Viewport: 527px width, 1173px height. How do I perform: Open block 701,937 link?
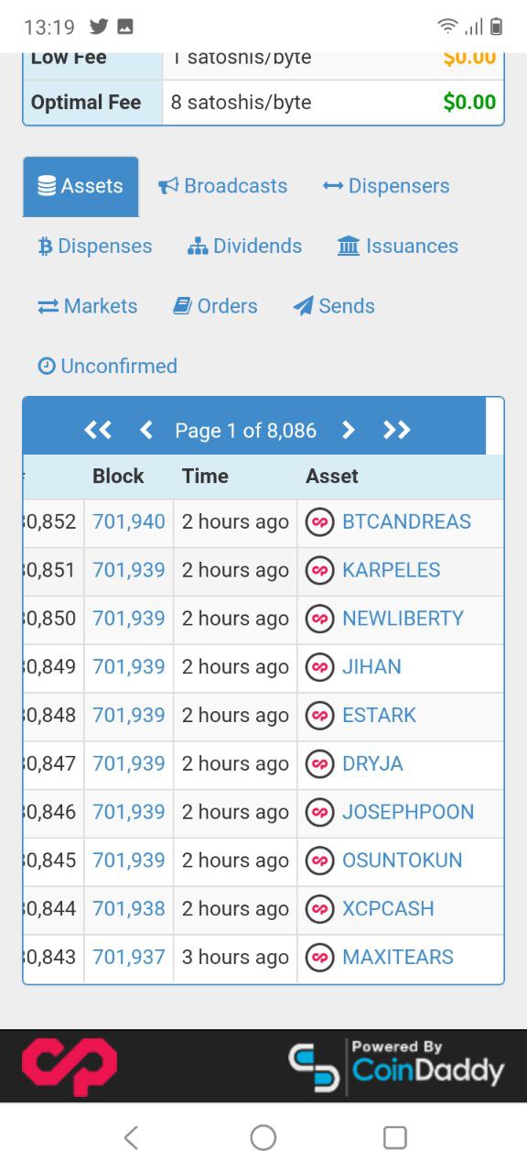129,958
